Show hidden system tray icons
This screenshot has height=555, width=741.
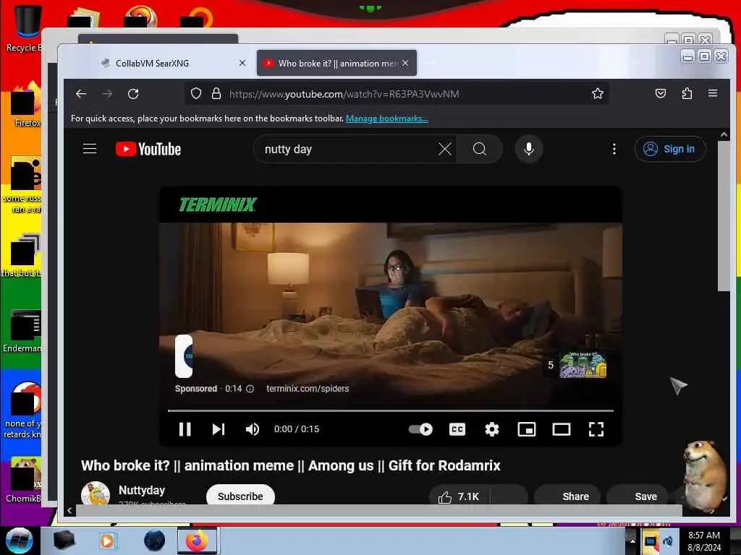coord(632,541)
